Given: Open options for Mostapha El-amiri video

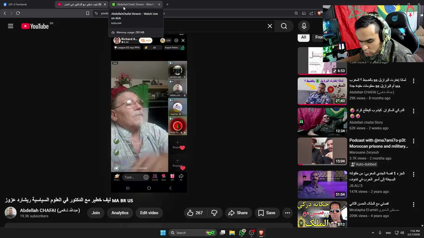Looking at the screenshot, I should 413,205.
